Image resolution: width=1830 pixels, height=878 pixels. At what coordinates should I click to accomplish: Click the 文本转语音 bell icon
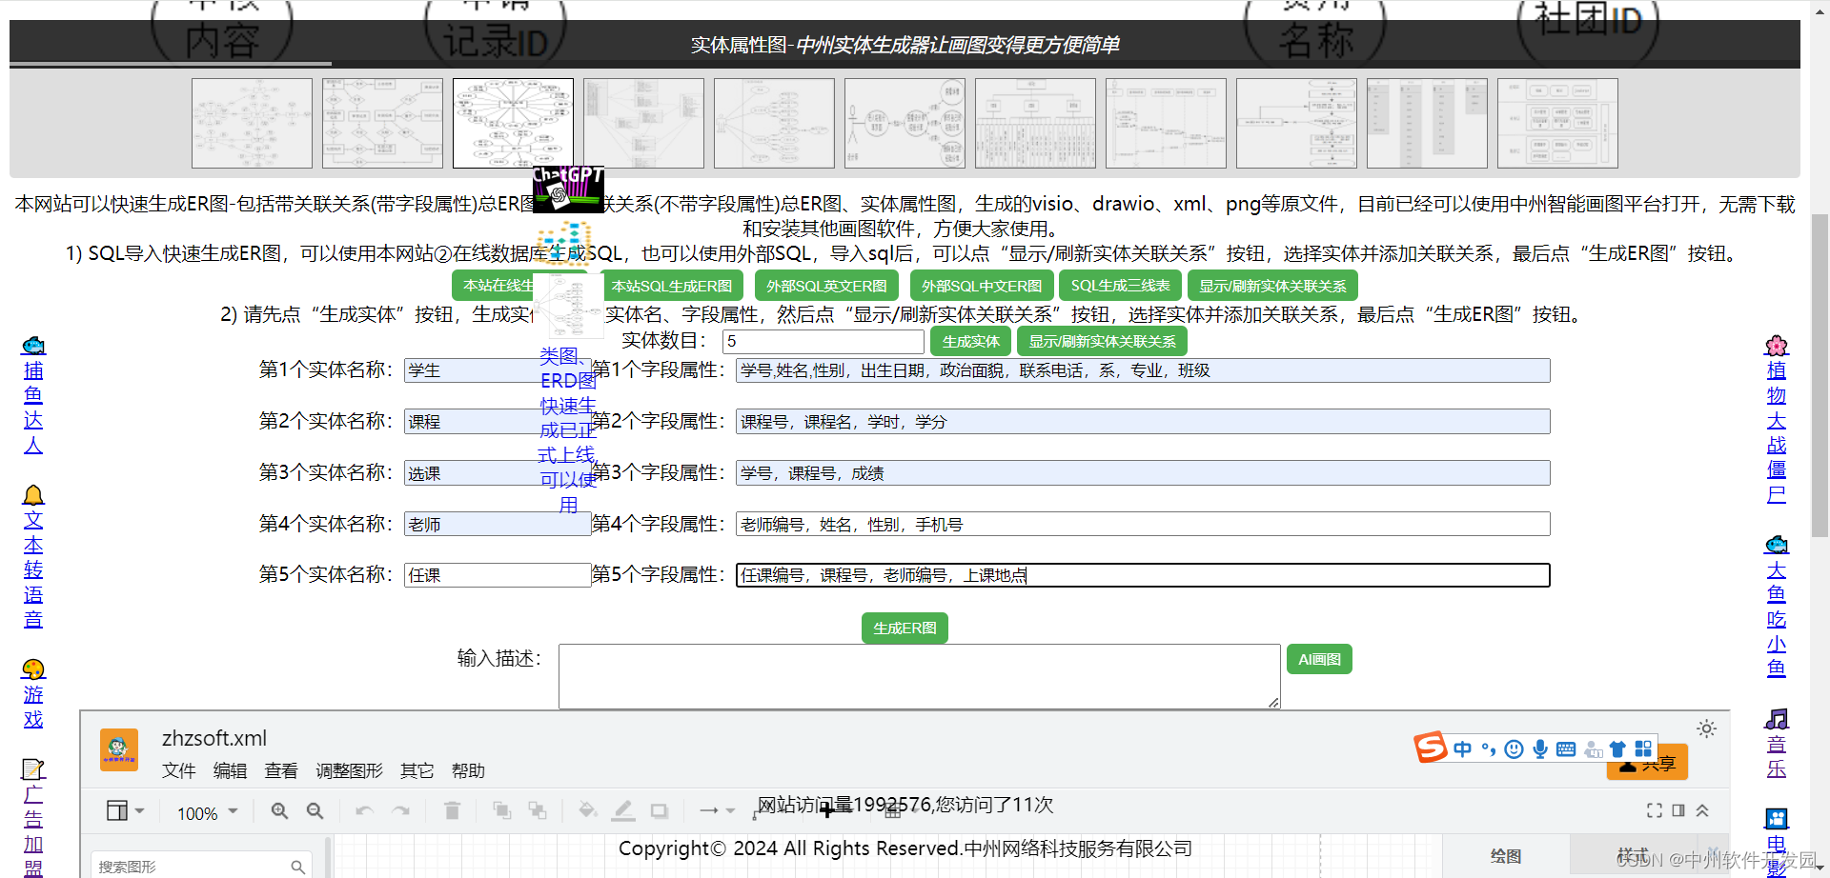coord(33,494)
